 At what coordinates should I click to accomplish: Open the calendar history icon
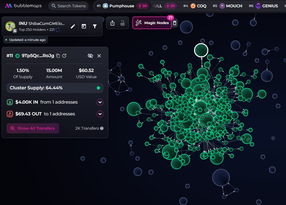click(x=84, y=26)
